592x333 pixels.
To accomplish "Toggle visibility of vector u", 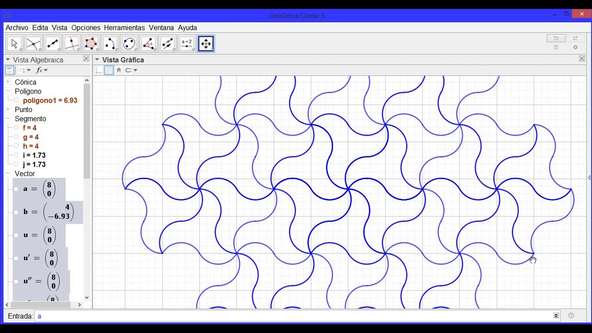I will click(16, 235).
